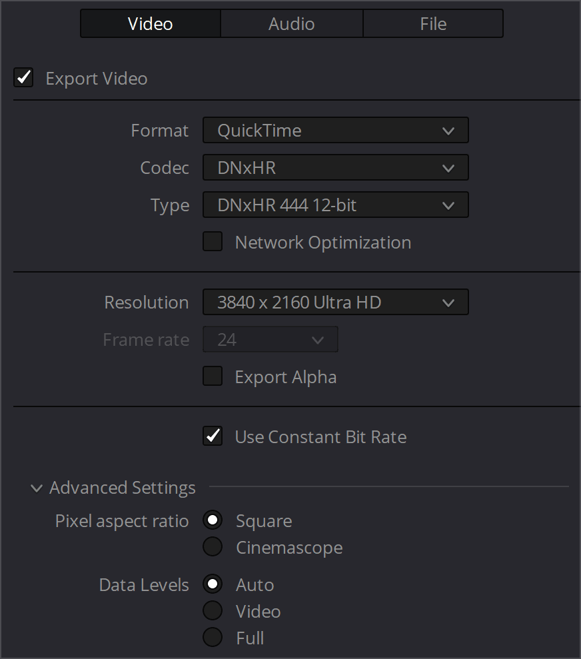
Task: Click the Frame rate dropdown showing 24
Action: 271,340
